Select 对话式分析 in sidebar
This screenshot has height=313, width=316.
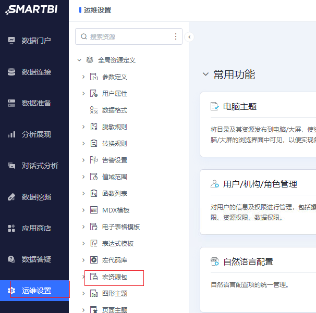click(x=40, y=166)
